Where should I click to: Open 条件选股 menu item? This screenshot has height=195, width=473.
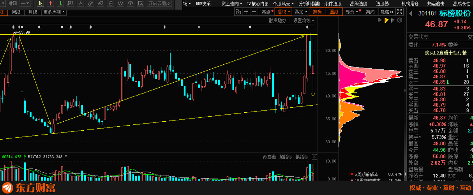click(333, 4)
